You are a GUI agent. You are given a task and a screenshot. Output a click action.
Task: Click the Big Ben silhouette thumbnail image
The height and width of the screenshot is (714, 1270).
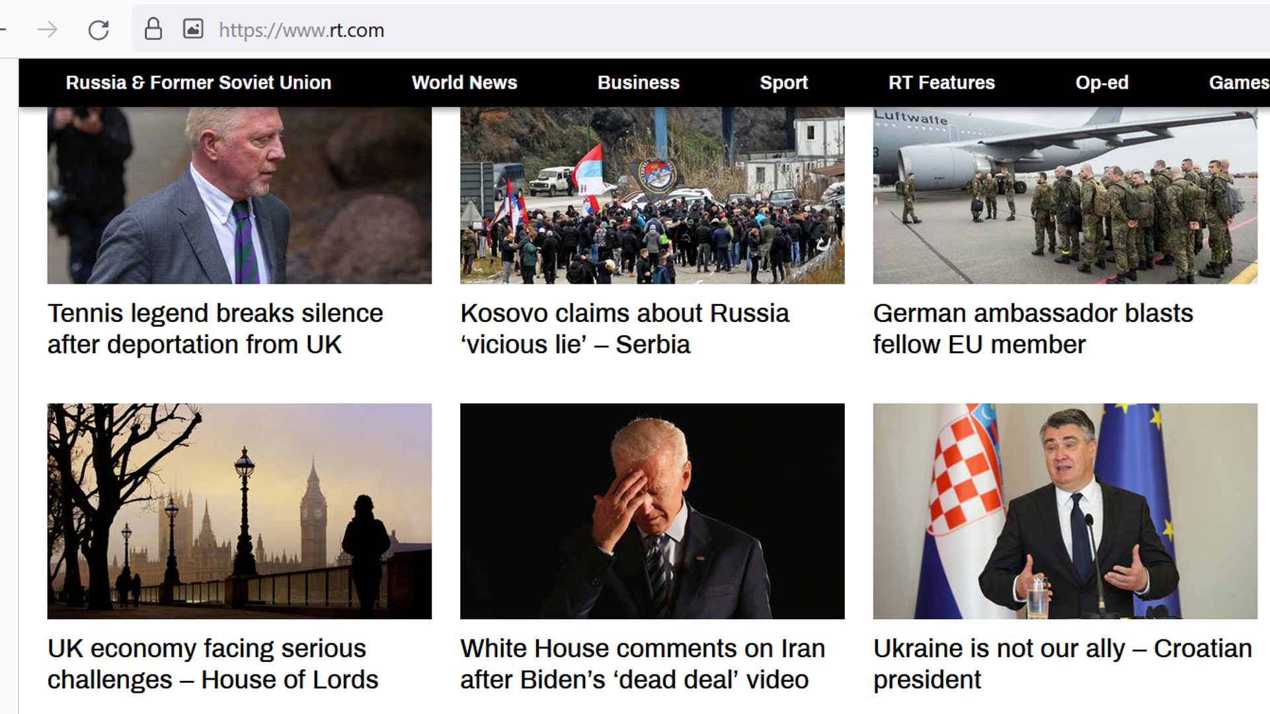pyautogui.click(x=239, y=511)
